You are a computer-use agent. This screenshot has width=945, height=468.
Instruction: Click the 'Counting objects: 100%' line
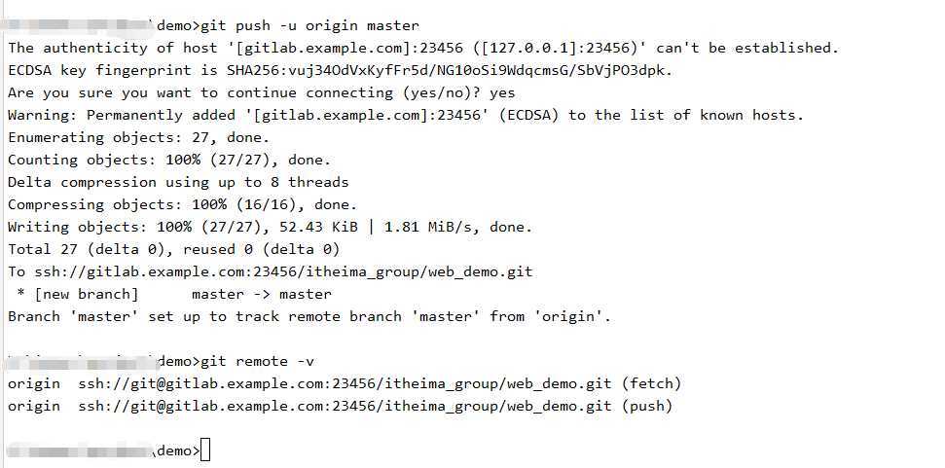(x=169, y=161)
